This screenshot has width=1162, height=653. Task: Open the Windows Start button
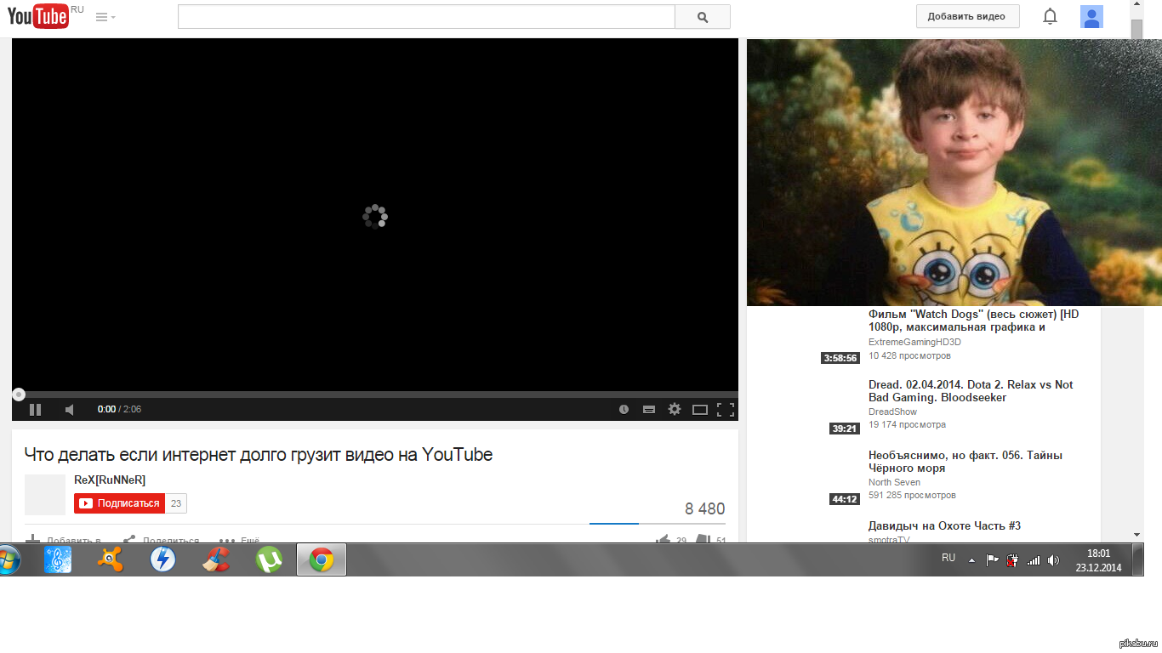click(7, 559)
